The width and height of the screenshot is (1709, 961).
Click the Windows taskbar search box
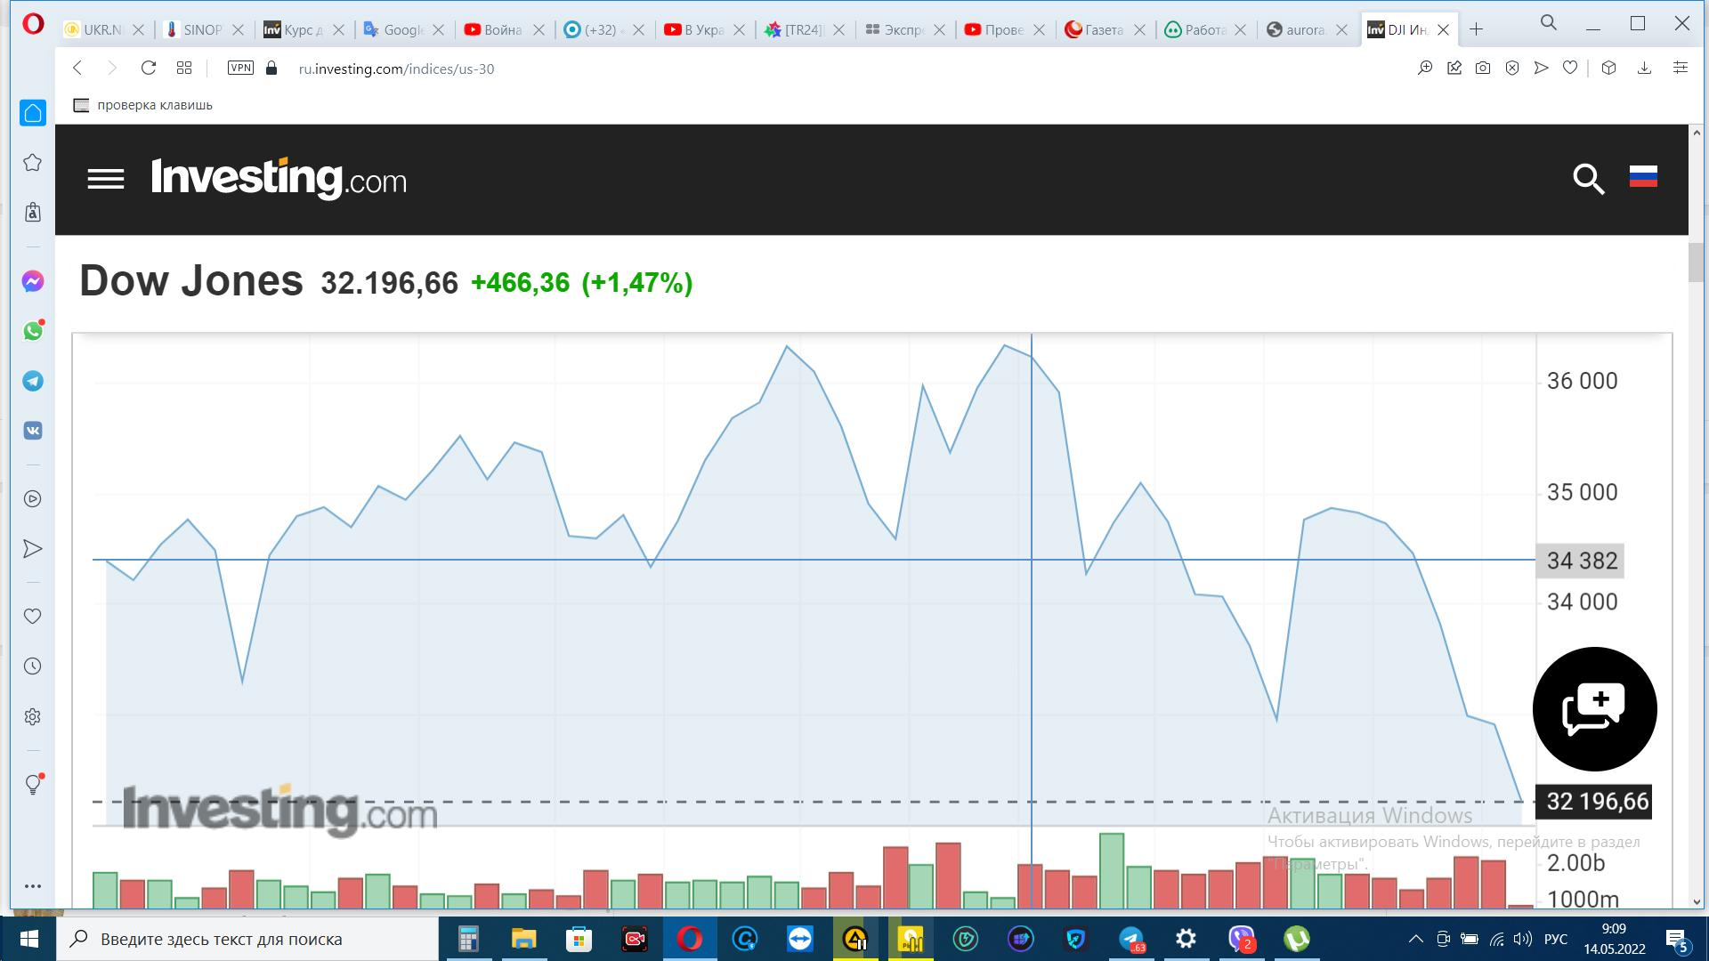(x=248, y=939)
